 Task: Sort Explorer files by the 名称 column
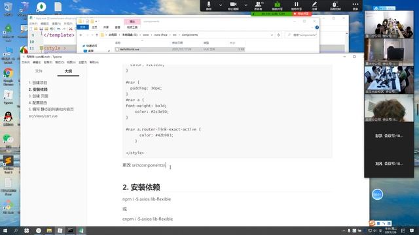click(x=118, y=42)
